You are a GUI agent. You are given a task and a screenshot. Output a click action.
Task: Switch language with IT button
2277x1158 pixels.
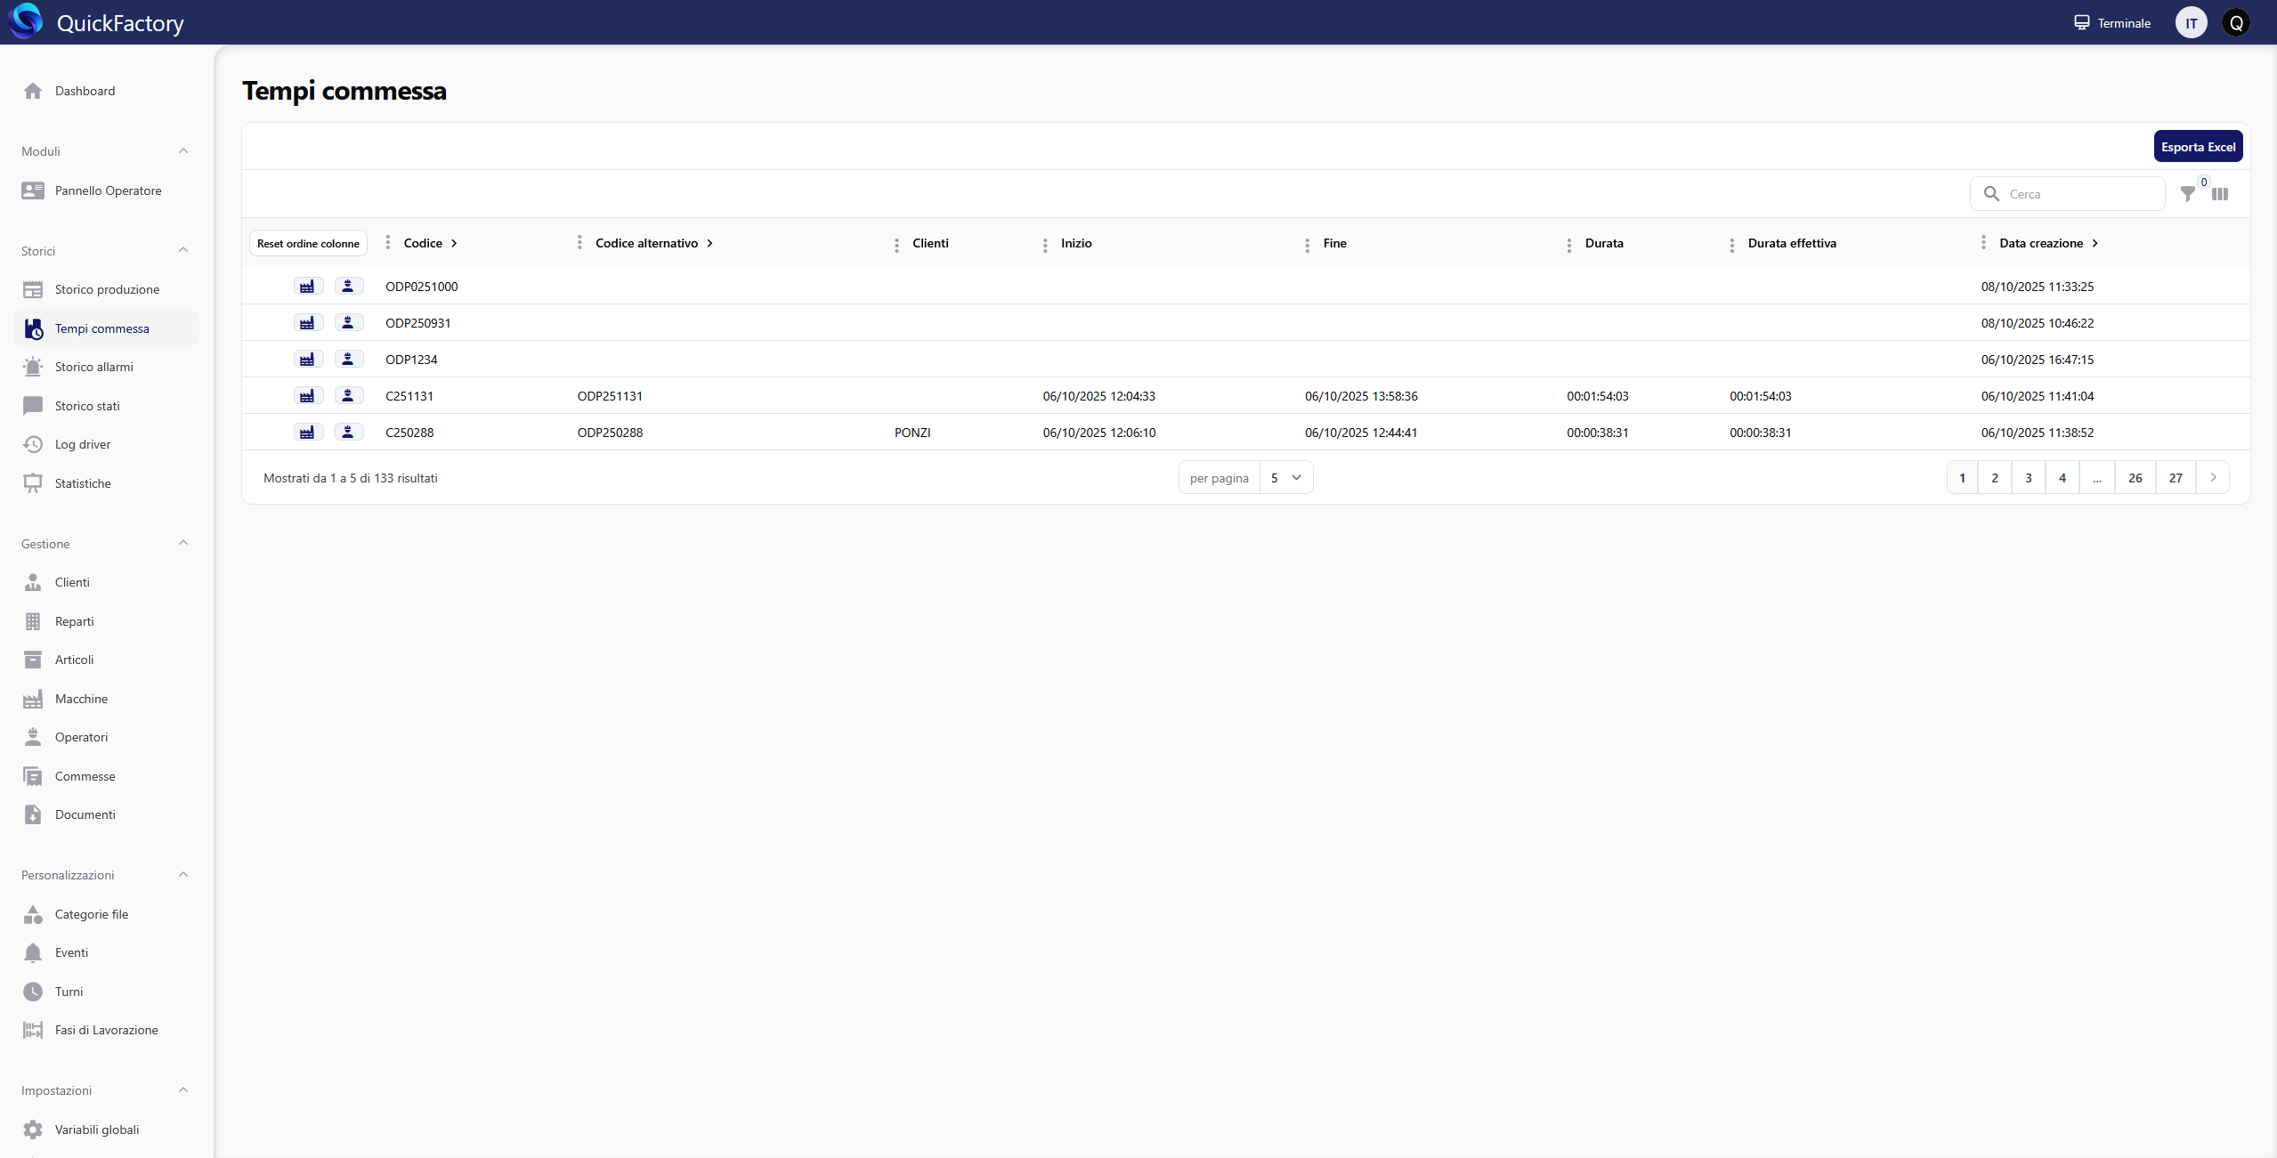(2191, 23)
